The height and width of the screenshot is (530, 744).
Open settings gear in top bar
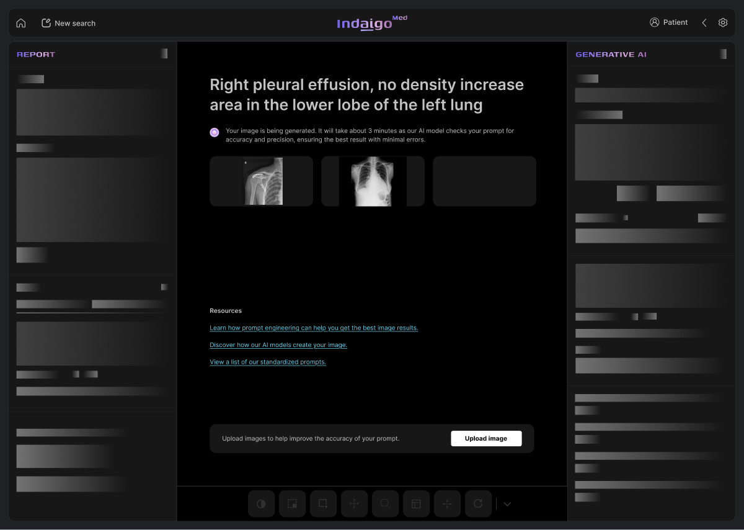723,22
